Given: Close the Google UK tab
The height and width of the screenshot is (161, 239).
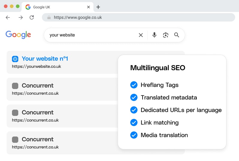Looking at the screenshot, I should click(88, 7).
